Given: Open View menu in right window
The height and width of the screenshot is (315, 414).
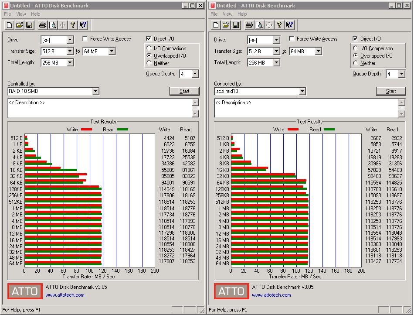Looking at the screenshot, I should [227, 14].
